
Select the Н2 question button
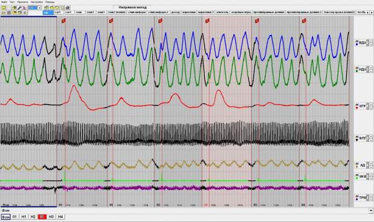pyautogui.click(x=33, y=217)
